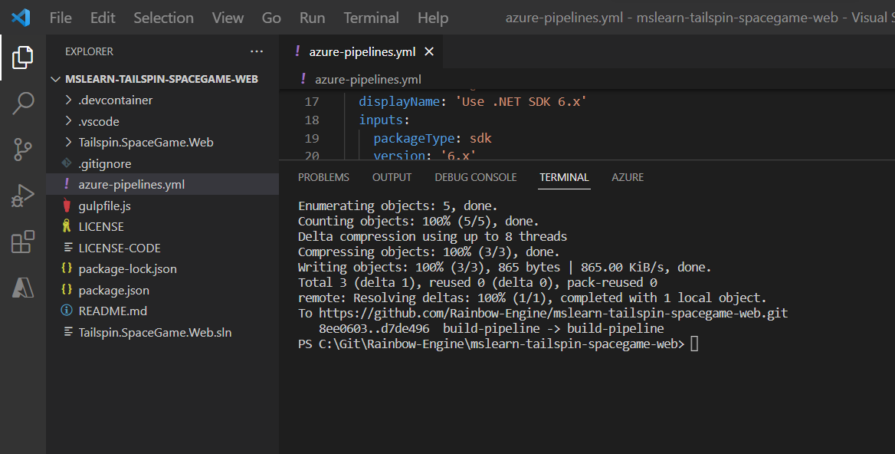The width and height of the screenshot is (895, 454).
Task: Click the 'Enumerating objects: 5, done.' terminal line
Action: tap(398, 206)
